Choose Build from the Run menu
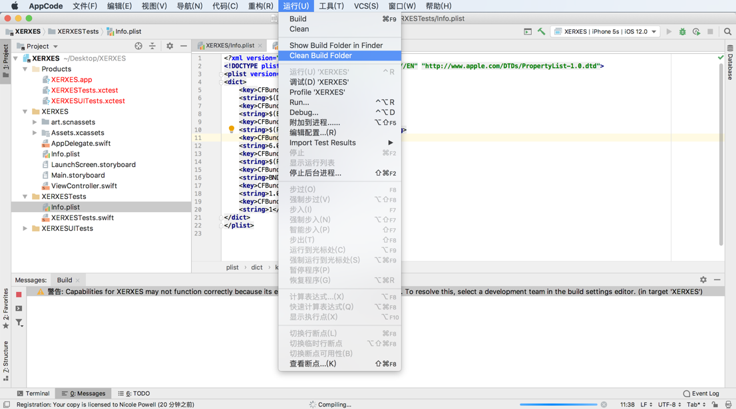This screenshot has height=409, width=736. click(339, 19)
